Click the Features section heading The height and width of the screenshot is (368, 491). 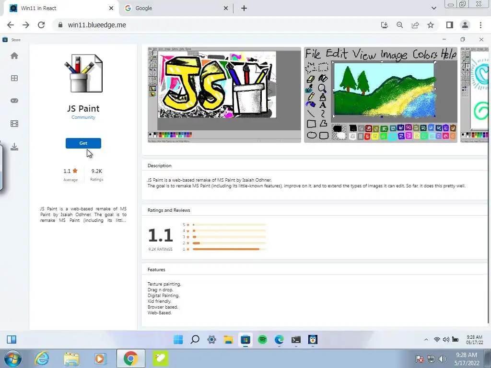156,270
